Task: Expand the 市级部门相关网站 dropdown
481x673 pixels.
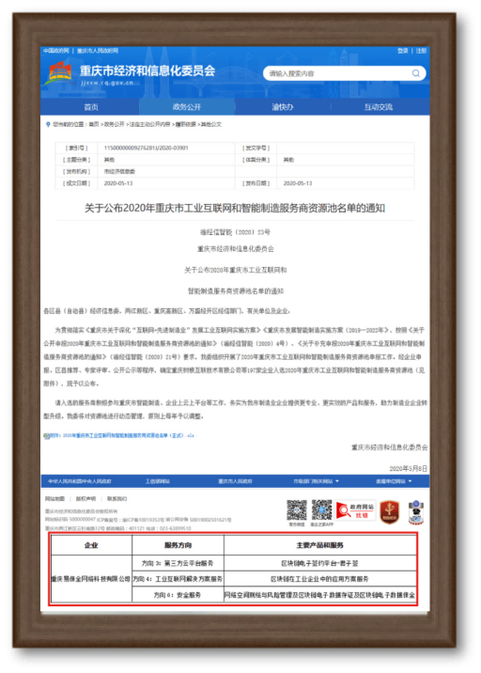Action: (316, 481)
